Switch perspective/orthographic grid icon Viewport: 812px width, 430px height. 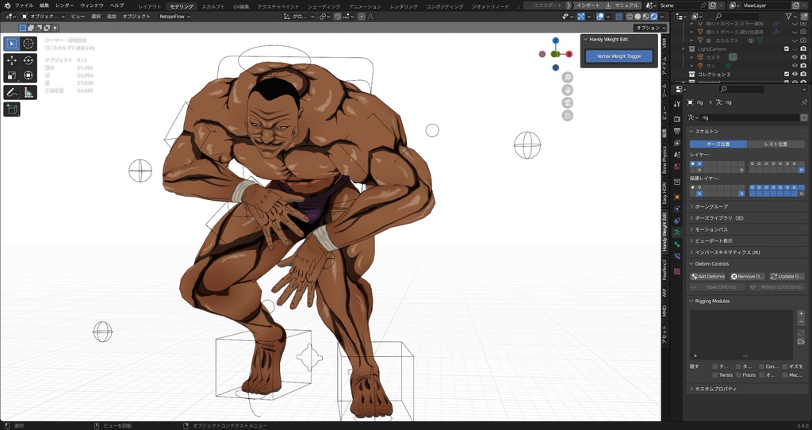pos(568,116)
